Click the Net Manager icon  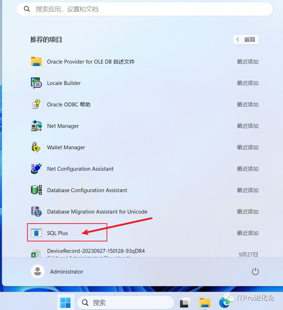pos(36,126)
